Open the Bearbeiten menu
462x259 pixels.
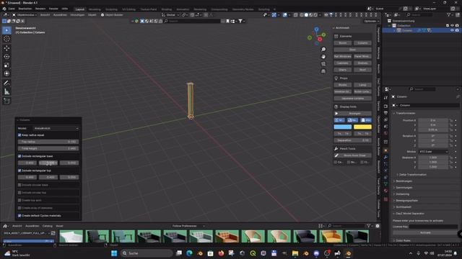coord(25,9)
